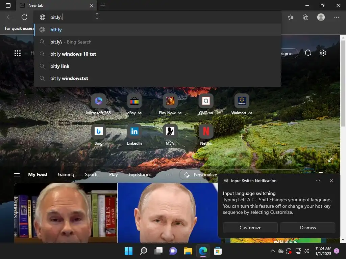Open Windows Start menu
346x259 pixels.
tap(128, 251)
